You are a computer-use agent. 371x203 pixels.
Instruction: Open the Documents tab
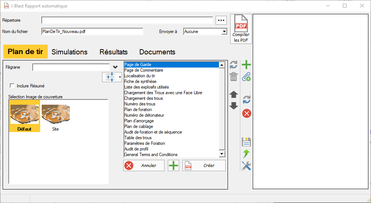tap(157, 52)
